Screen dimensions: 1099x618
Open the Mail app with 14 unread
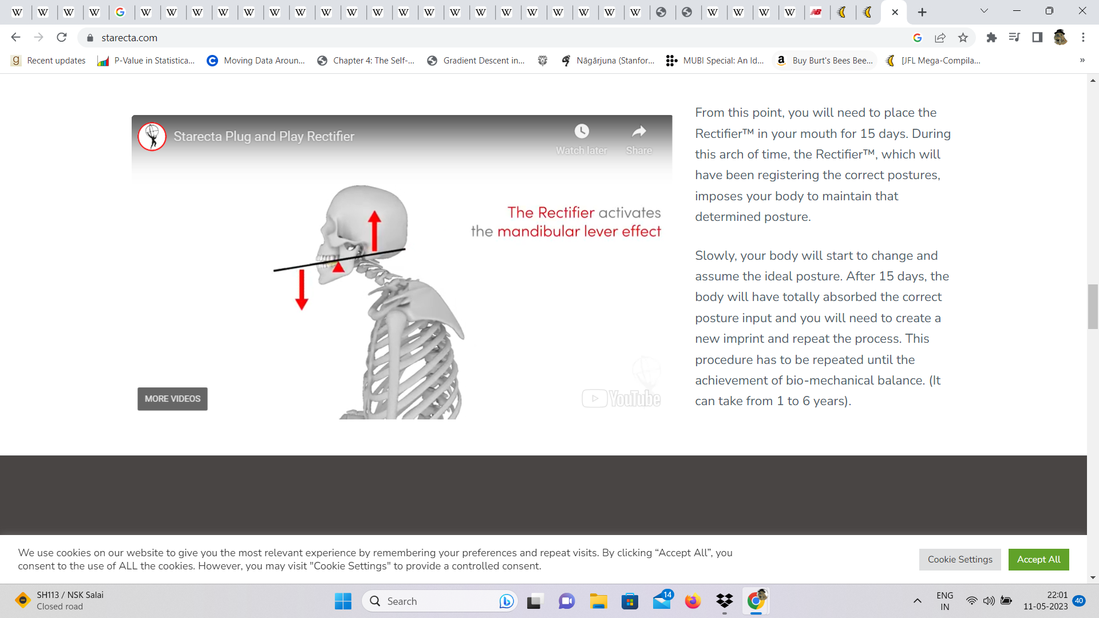coord(662,600)
